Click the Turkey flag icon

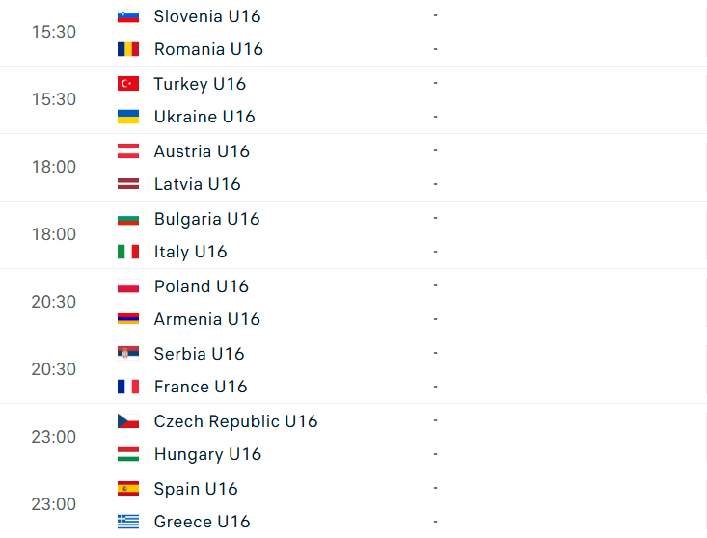(128, 83)
